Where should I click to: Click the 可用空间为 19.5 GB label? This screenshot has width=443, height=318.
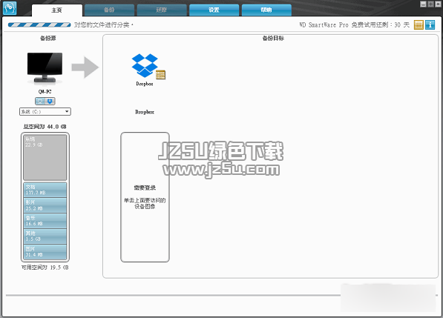click(x=45, y=267)
